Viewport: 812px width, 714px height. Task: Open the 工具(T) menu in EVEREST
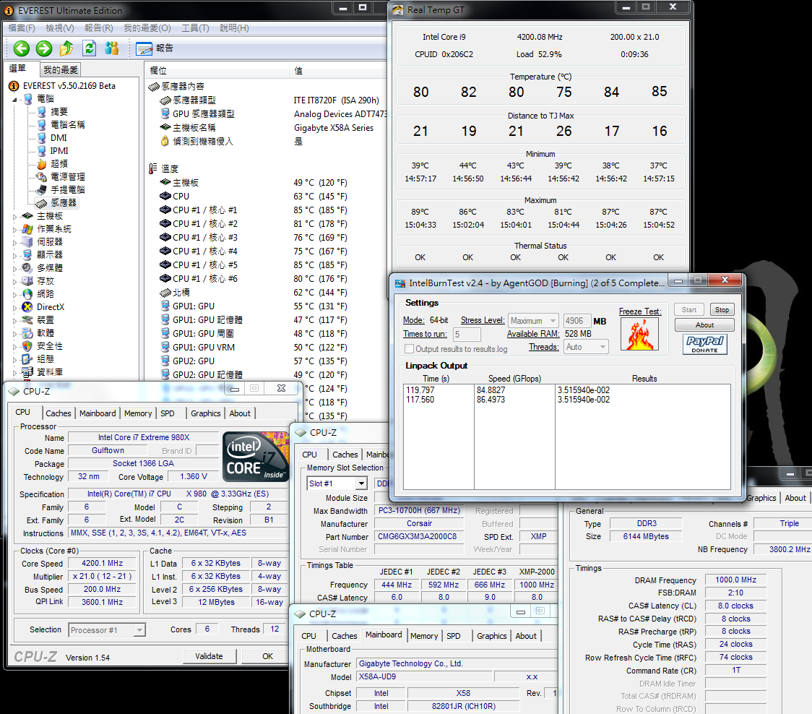194,28
